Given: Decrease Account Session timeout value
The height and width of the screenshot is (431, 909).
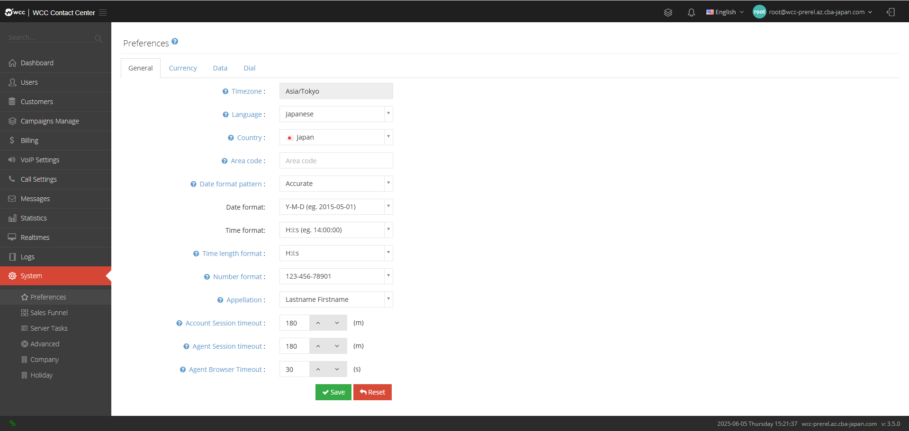Looking at the screenshot, I should (x=337, y=323).
